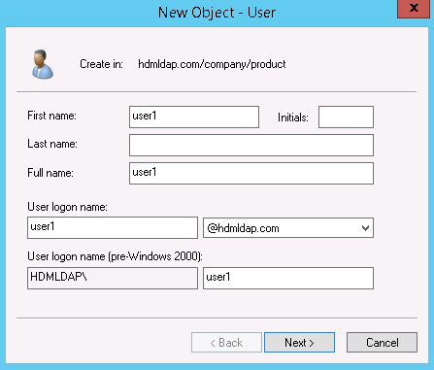The width and height of the screenshot is (434, 370).
Task: Click the Cancel button
Action: pos(382,342)
